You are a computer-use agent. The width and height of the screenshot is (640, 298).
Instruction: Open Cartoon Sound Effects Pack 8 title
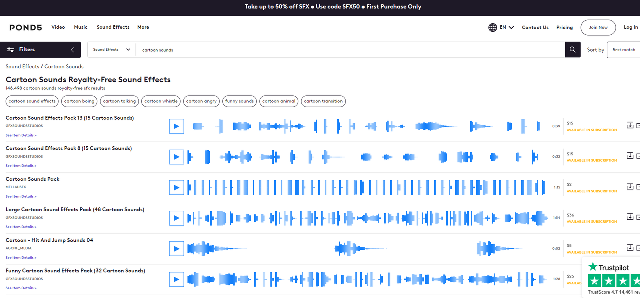click(69, 149)
